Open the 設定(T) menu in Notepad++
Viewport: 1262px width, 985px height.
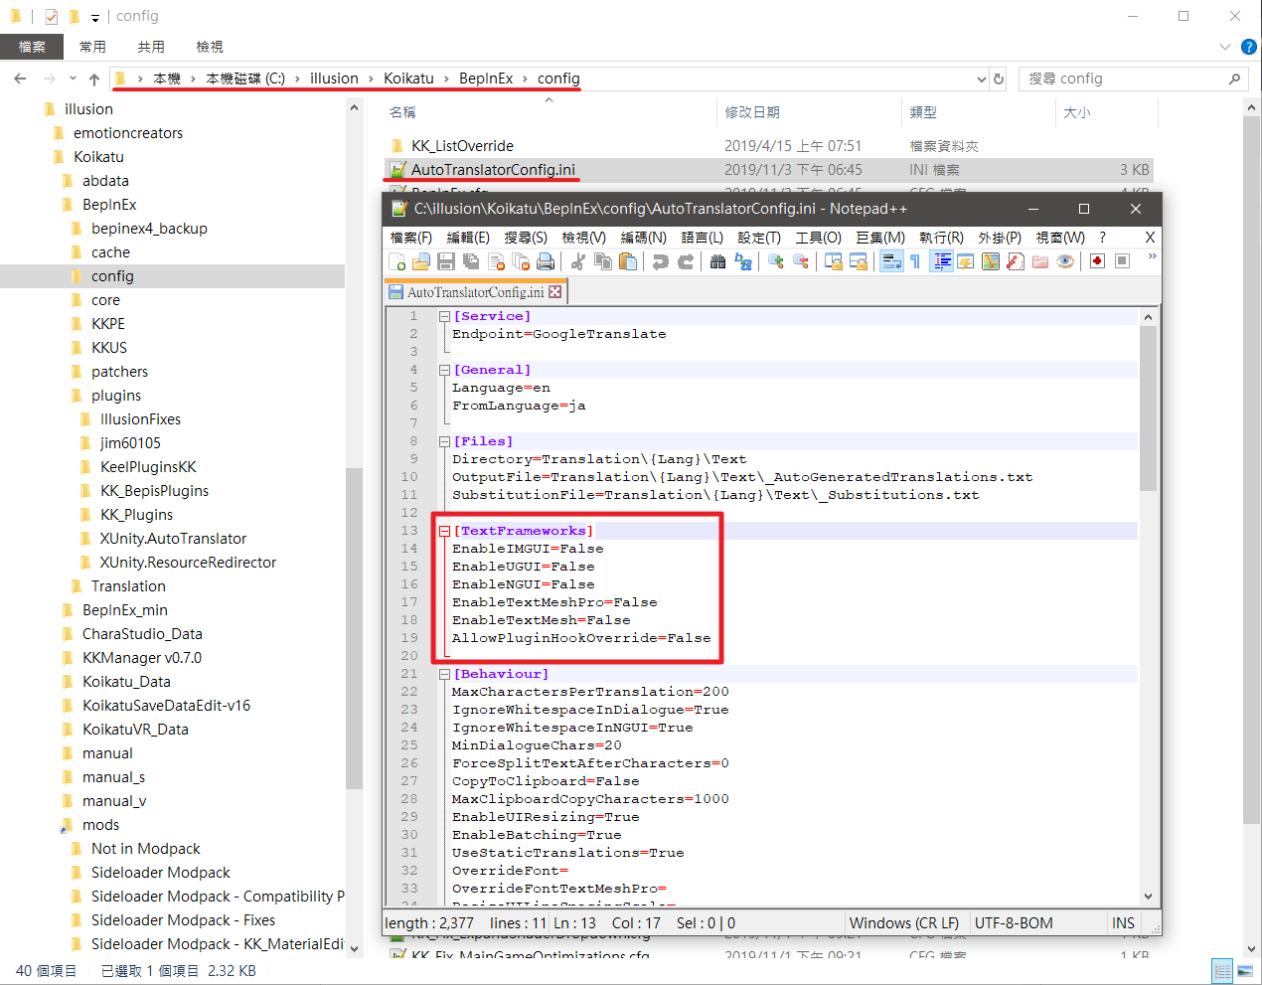(x=759, y=238)
